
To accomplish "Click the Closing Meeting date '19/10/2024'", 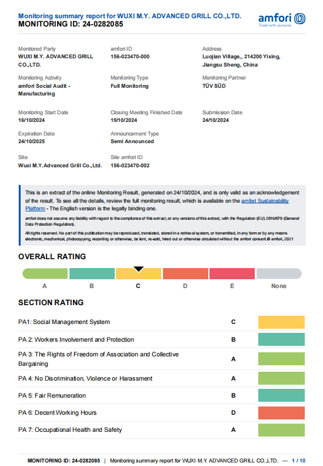I will pos(124,120).
